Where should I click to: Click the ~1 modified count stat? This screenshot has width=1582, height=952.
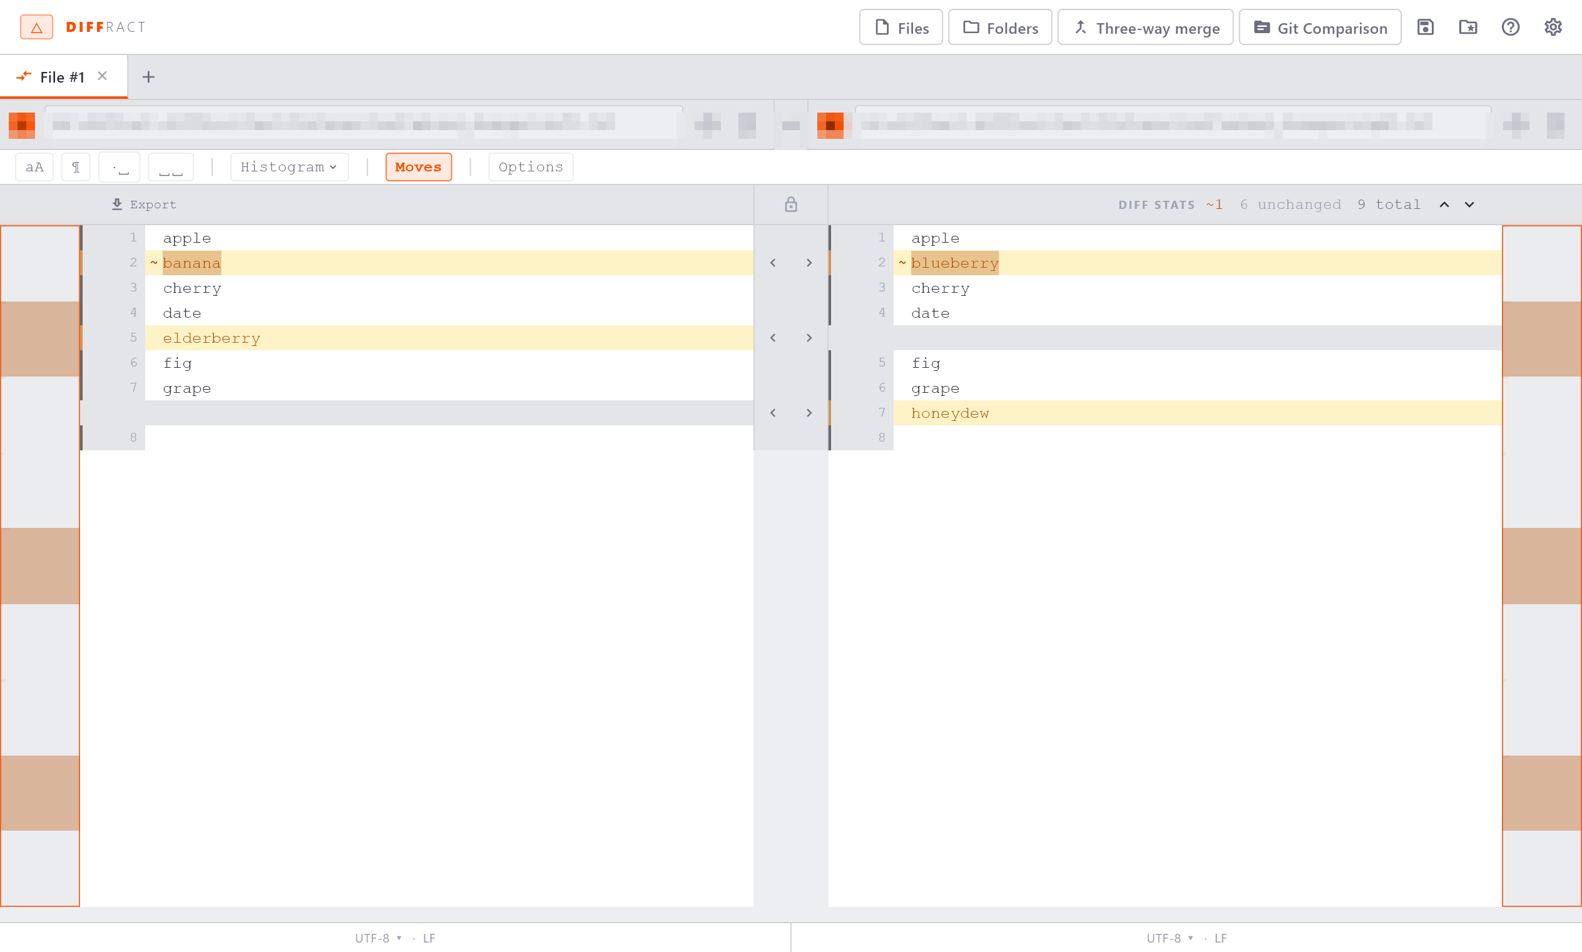point(1214,205)
